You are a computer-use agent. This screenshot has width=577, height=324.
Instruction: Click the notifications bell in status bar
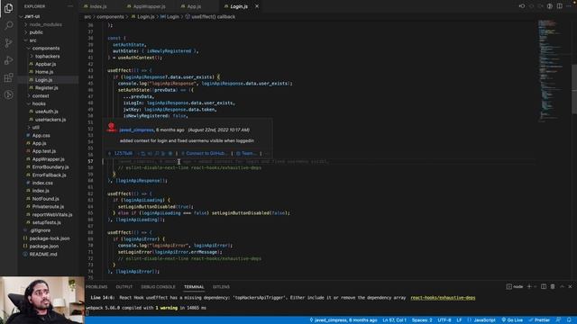coord(569,320)
